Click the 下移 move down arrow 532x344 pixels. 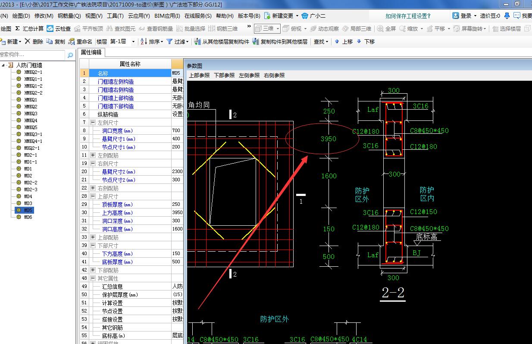(359, 41)
